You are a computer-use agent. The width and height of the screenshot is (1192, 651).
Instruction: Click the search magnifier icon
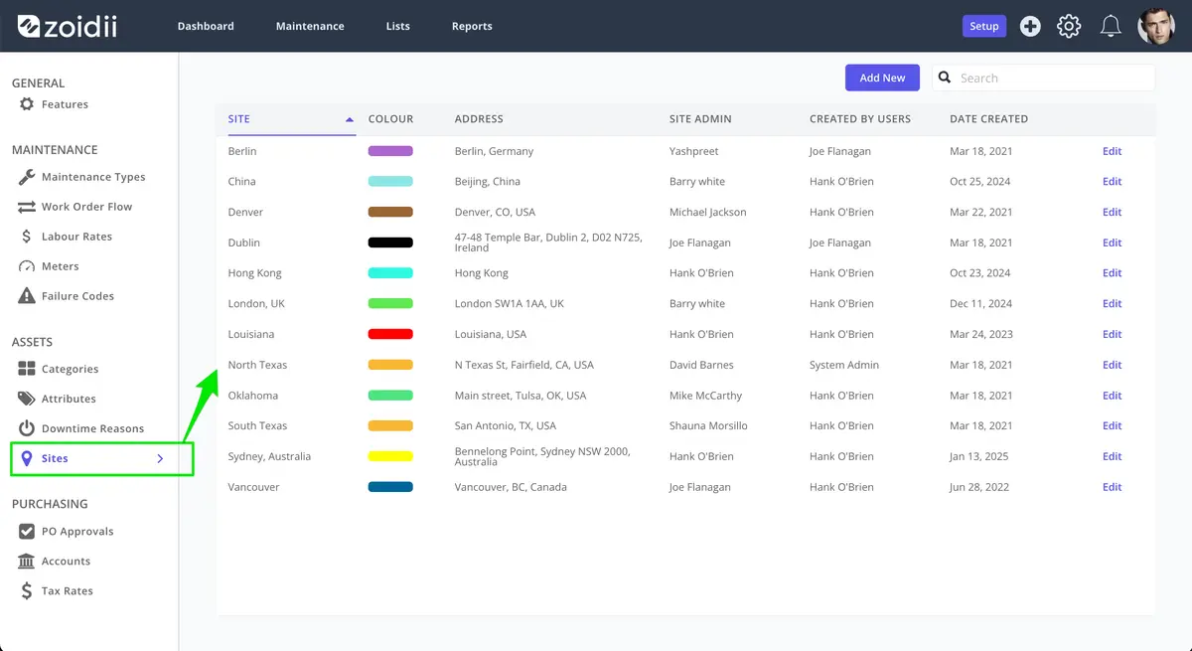point(945,78)
